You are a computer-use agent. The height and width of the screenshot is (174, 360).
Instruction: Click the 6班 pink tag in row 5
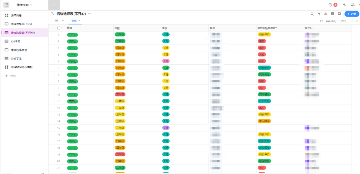pos(166,61)
